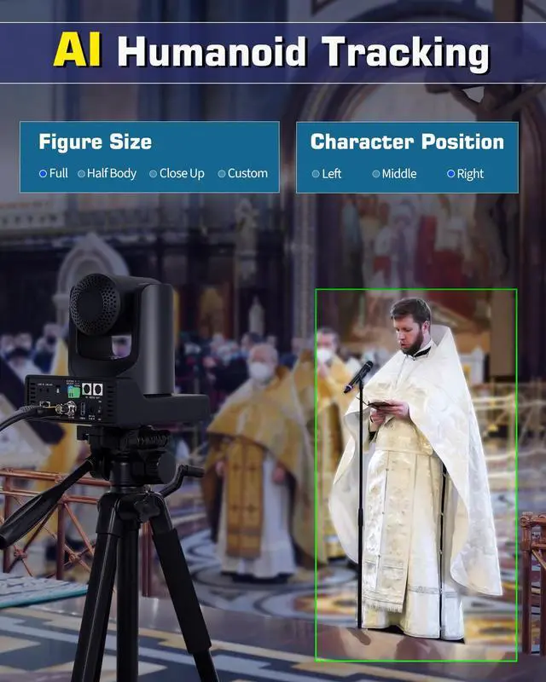Select the Full figure size option
The height and width of the screenshot is (682, 546).
[44, 173]
